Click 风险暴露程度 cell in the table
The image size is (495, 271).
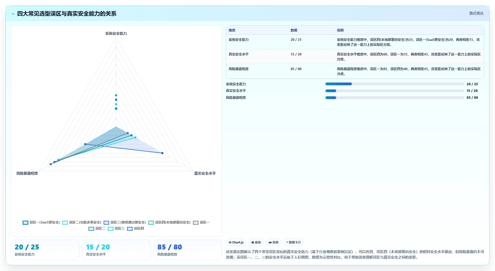pos(239,69)
